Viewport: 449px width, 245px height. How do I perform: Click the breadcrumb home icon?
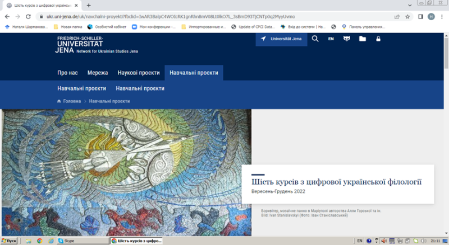59,101
